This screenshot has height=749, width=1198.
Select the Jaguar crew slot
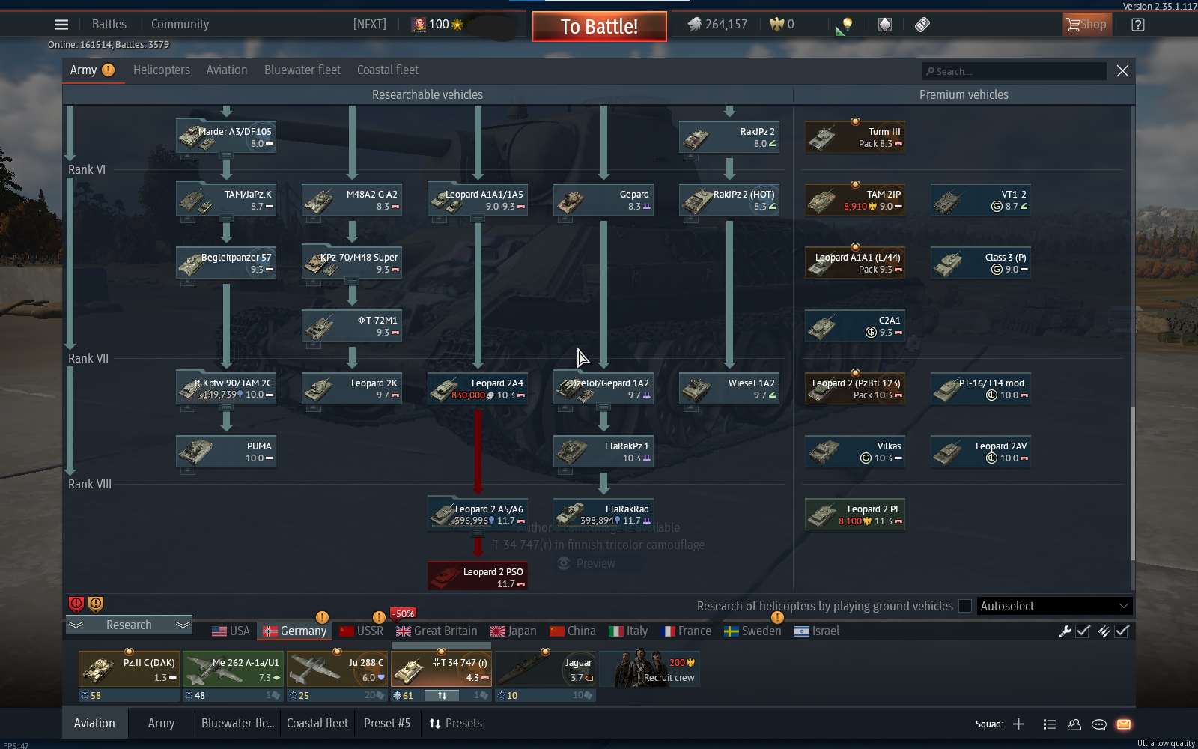pyautogui.click(x=546, y=670)
